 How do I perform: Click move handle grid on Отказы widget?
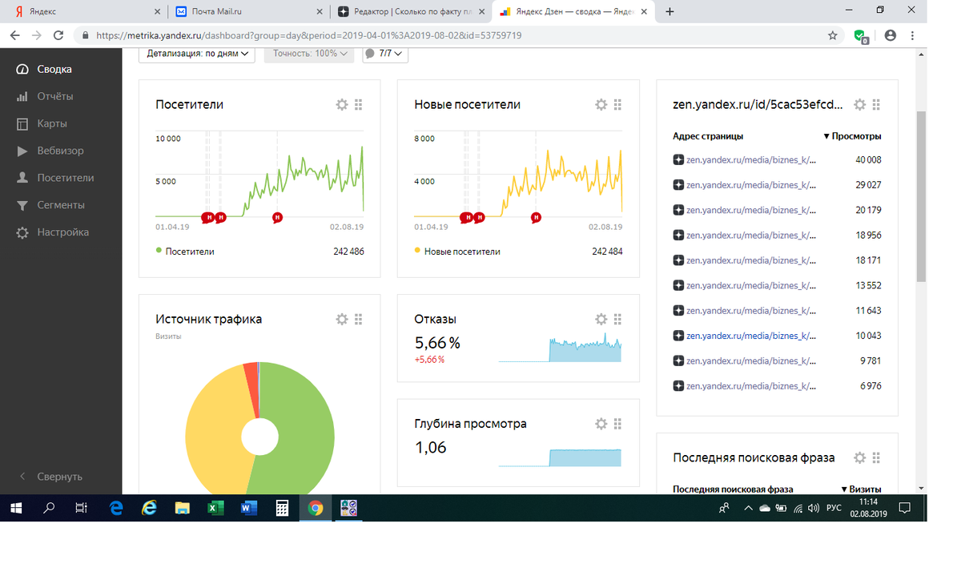point(617,319)
